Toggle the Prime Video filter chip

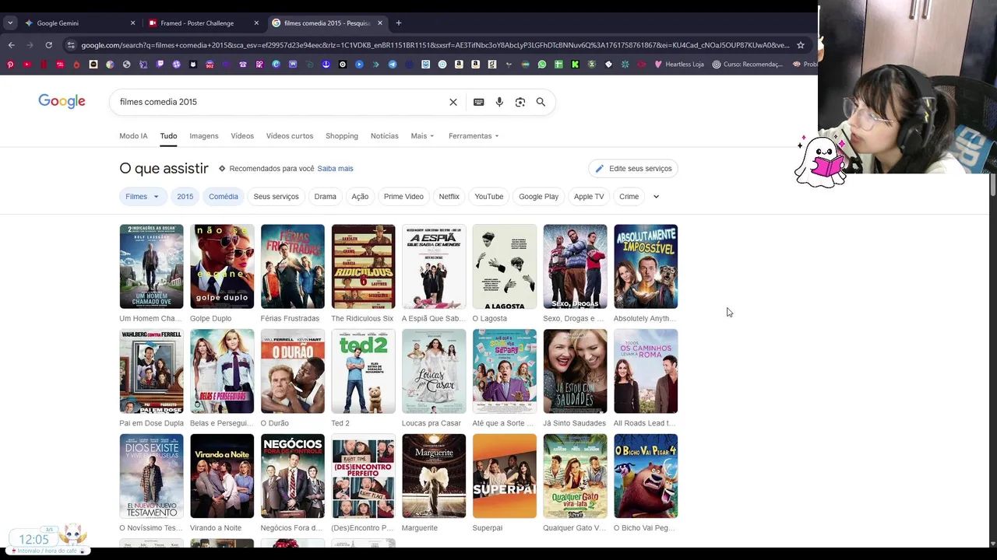click(403, 197)
